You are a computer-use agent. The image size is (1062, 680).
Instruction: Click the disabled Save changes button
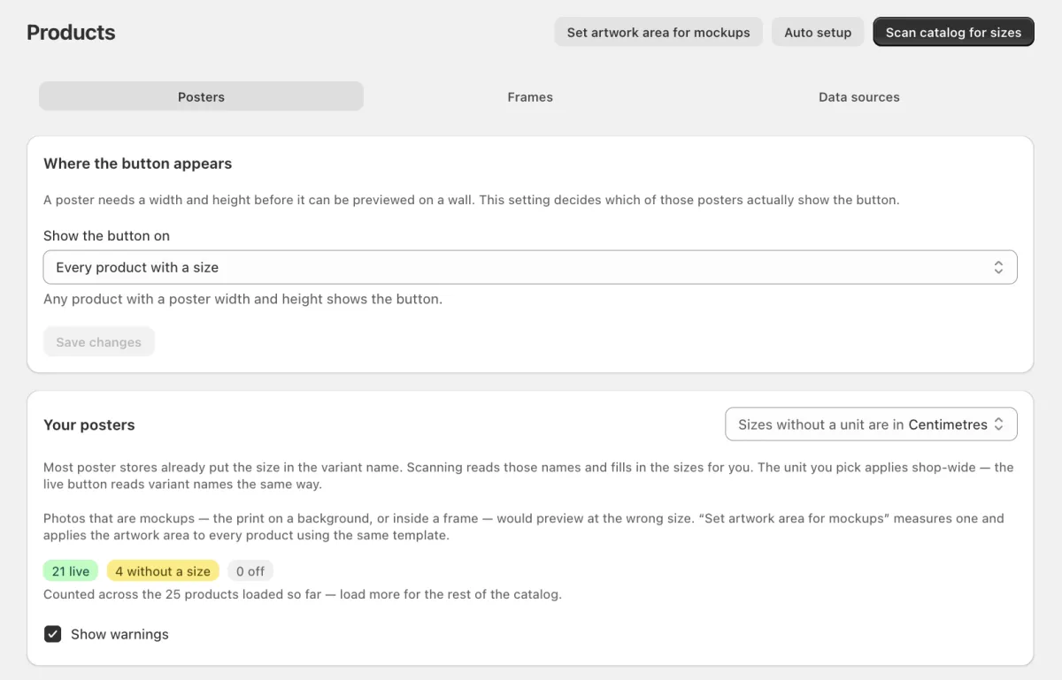click(99, 342)
